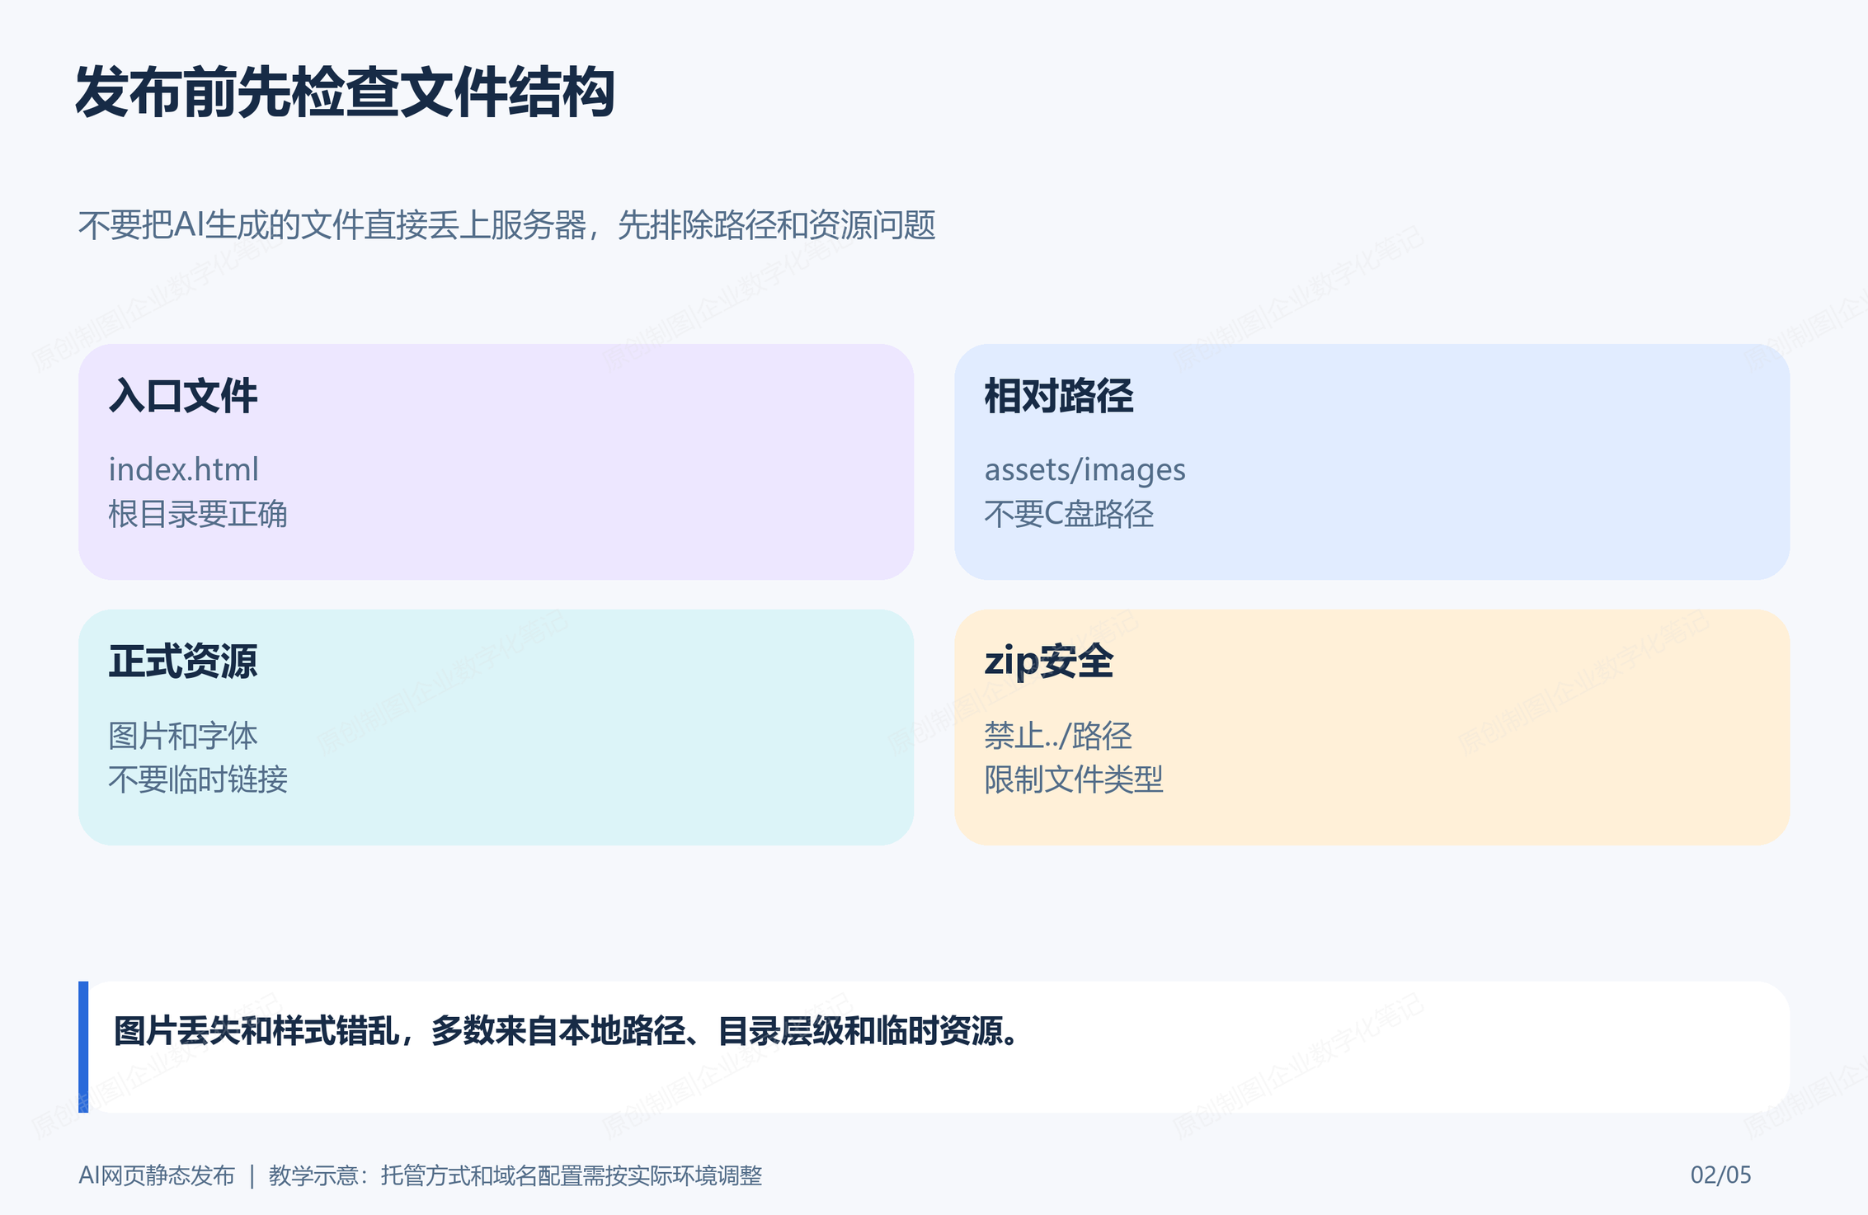1868x1215 pixels.
Task: Select the text 禁止../路径
Action: coord(1058,736)
